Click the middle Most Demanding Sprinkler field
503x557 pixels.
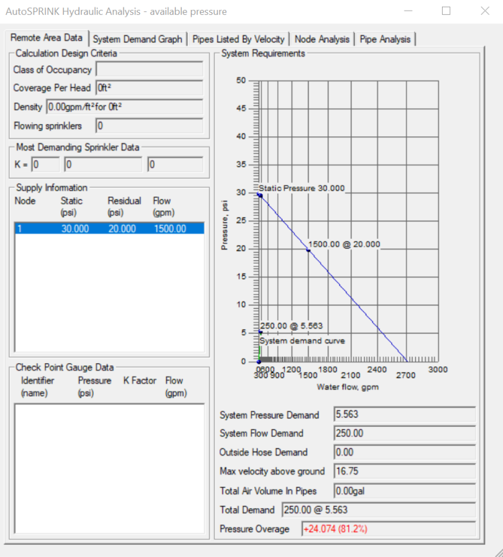103,164
